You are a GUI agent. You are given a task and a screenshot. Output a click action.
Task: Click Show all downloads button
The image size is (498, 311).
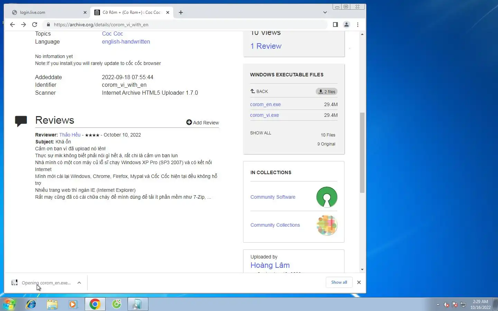pos(339,282)
